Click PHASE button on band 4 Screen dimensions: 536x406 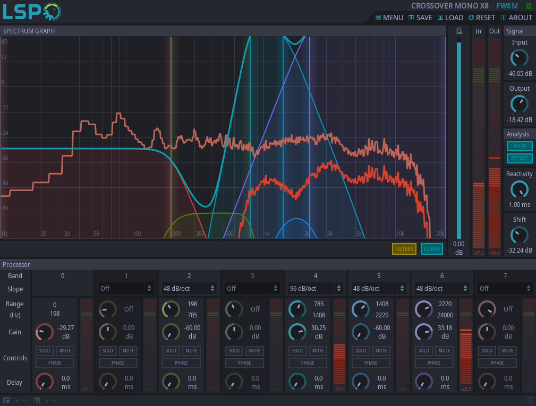pos(308,363)
